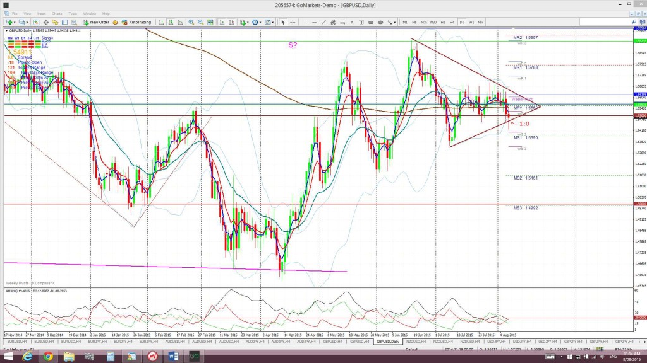The image size is (647, 363).
Task: Switch chart to candlestick mode
Action: [x=171, y=22]
